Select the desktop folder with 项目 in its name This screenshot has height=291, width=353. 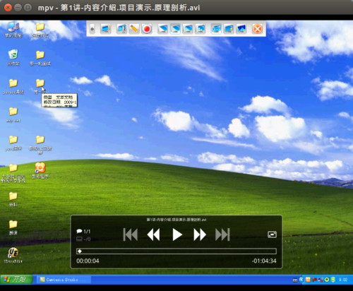[x=40, y=145]
